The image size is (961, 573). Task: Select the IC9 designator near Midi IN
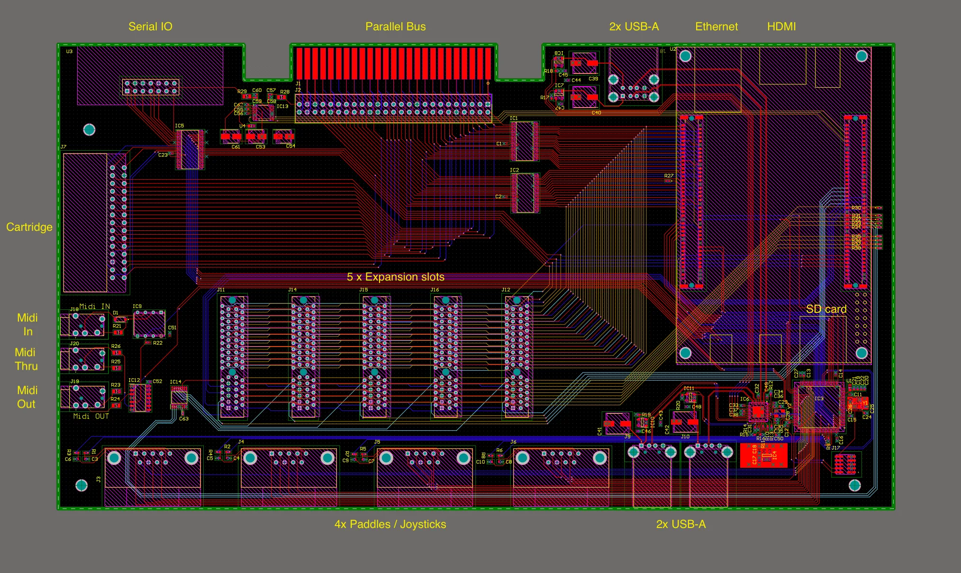coord(137,307)
